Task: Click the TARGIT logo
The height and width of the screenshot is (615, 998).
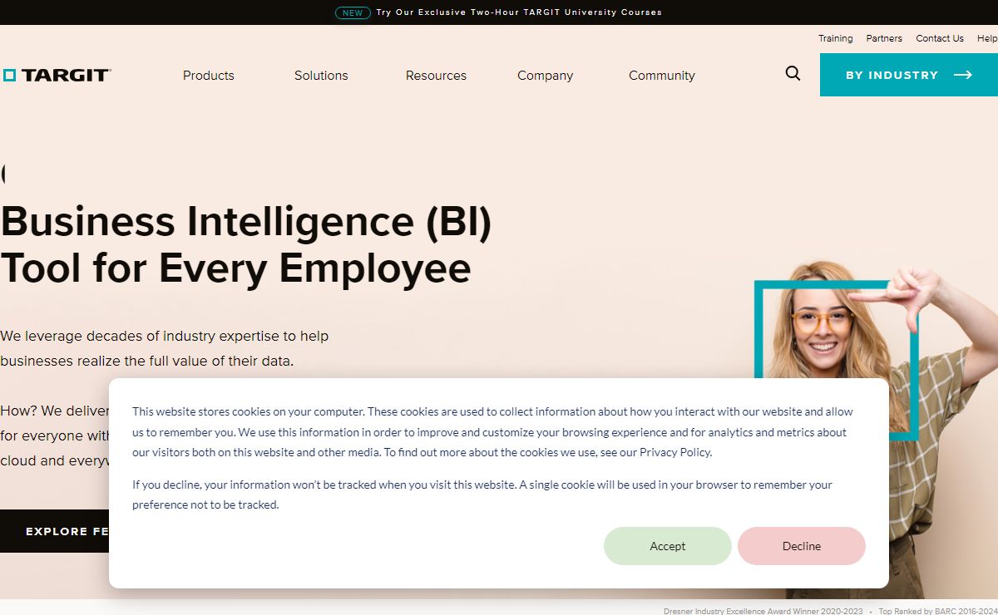Action: (57, 75)
